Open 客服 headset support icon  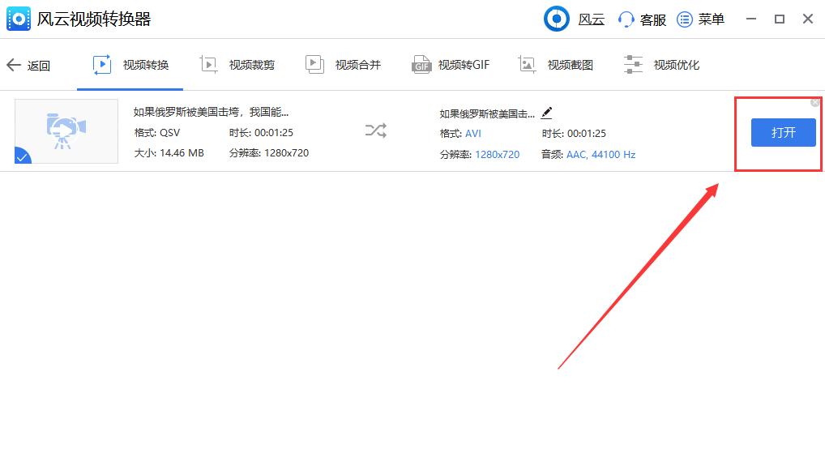(626, 19)
